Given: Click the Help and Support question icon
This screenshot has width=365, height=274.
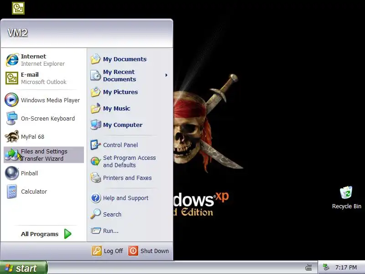Looking at the screenshot, I should tap(96, 198).
